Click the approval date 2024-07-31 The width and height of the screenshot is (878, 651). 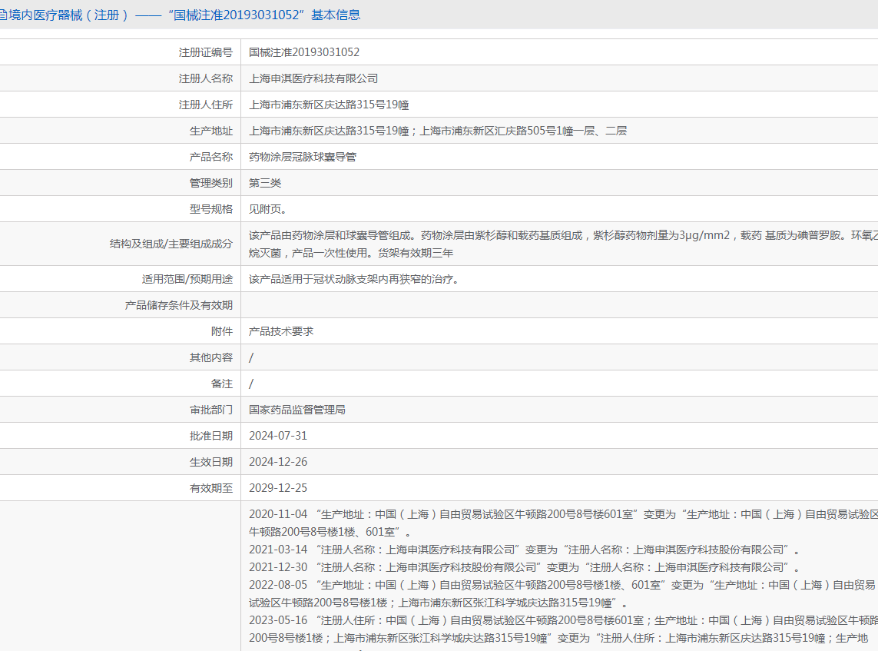click(x=278, y=436)
